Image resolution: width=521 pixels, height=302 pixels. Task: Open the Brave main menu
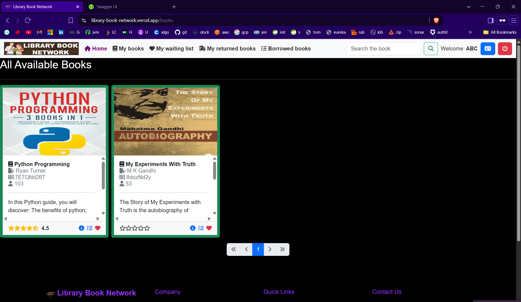tap(514, 20)
